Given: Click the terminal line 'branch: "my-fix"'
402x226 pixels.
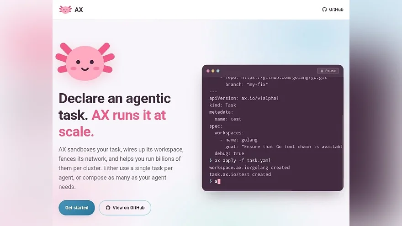Looking at the screenshot, I should click(247, 84).
